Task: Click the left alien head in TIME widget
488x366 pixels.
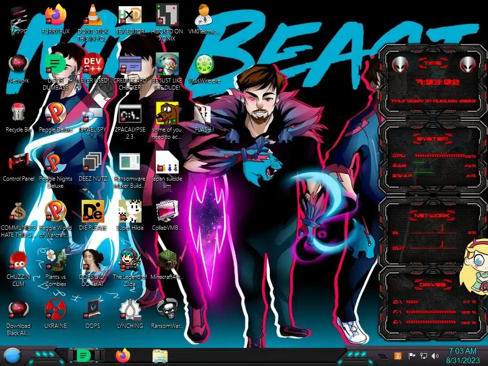Action: [x=400, y=64]
